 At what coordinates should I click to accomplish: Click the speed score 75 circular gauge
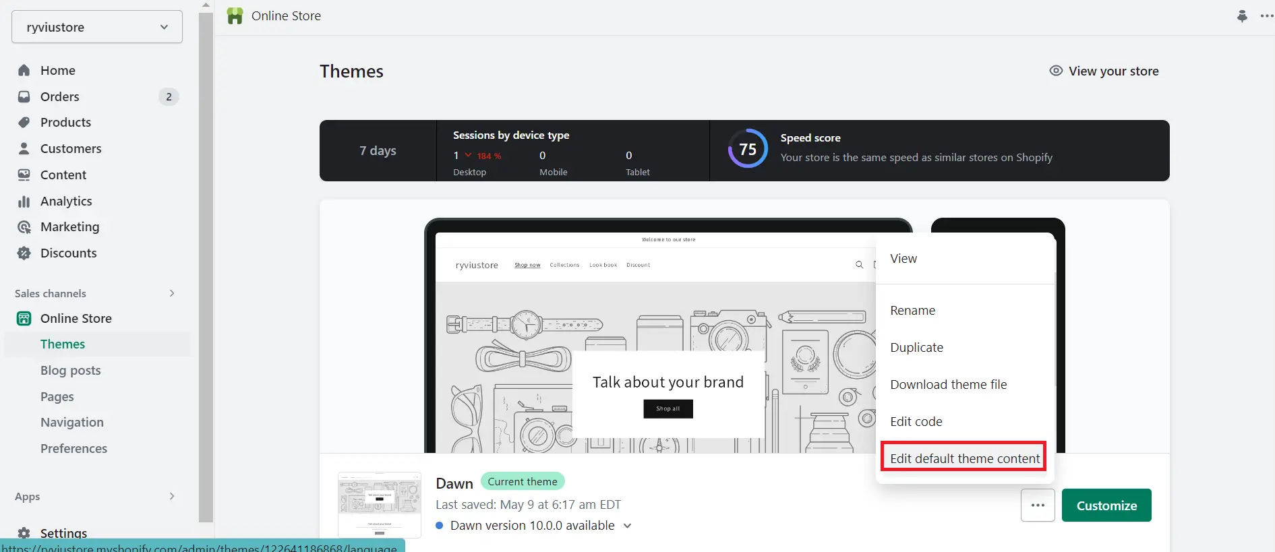click(x=748, y=149)
